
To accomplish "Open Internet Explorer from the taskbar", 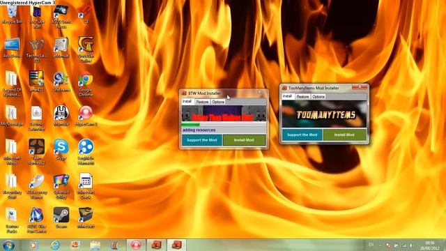I will pyautogui.click(x=55, y=245).
